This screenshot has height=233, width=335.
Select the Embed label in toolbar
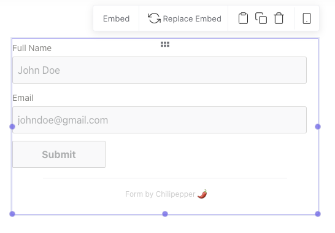116,18
